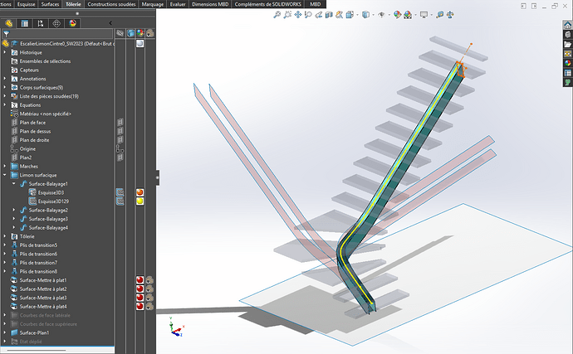Viewport: 573px width, 354px height.
Task: Collapse the Limon surfacique folder
Action: (5, 175)
